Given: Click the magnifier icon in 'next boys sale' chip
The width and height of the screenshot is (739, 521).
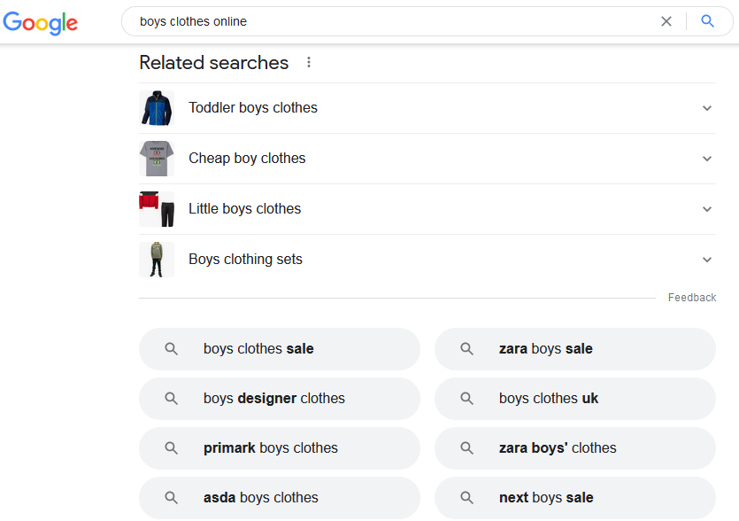Looking at the screenshot, I should [x=466, y=497].
